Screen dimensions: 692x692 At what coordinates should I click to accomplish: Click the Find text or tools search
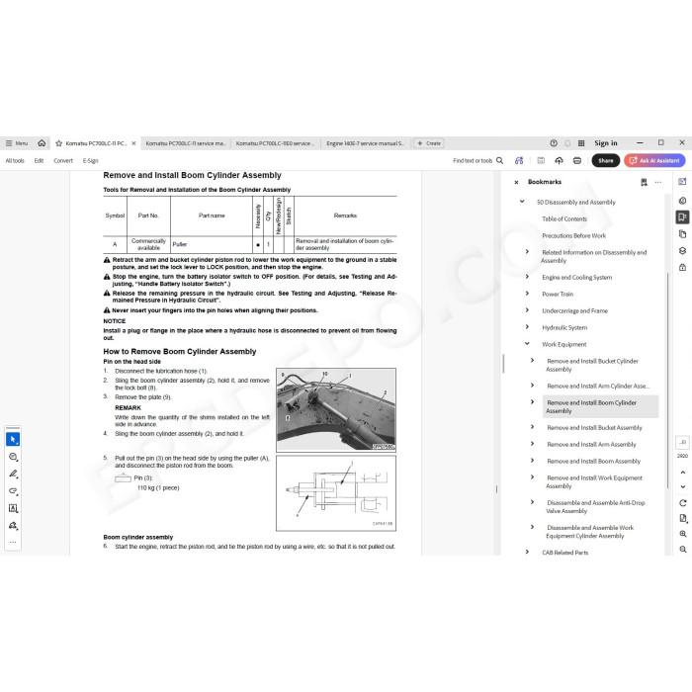pos(477,160)
